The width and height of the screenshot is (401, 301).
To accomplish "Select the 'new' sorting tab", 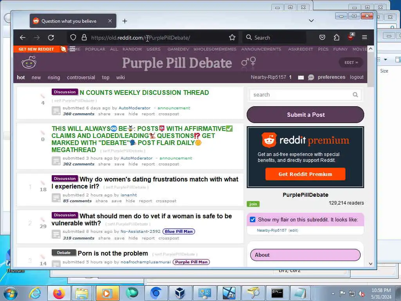I will tap(36, 77).
